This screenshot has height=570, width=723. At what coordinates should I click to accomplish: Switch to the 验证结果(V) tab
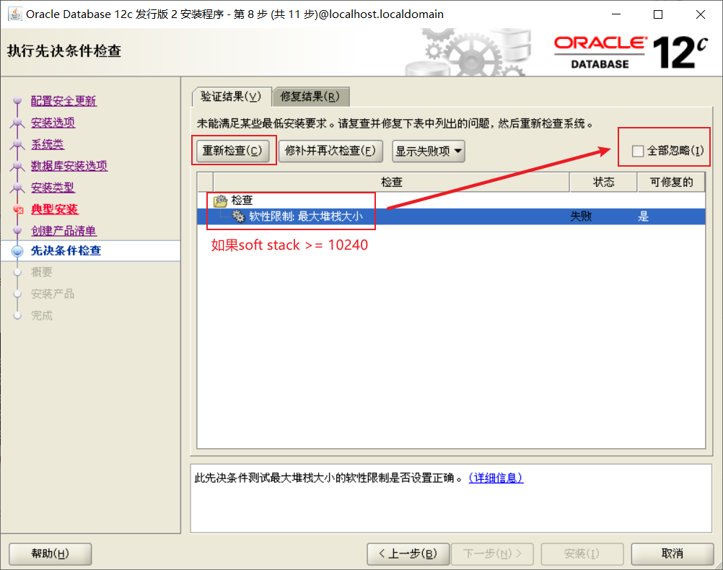click(x=231, y=97)
